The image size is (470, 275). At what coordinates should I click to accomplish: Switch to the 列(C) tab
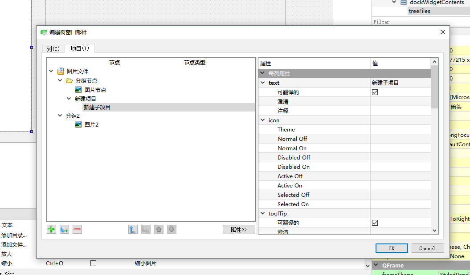[x=53, y=49]
